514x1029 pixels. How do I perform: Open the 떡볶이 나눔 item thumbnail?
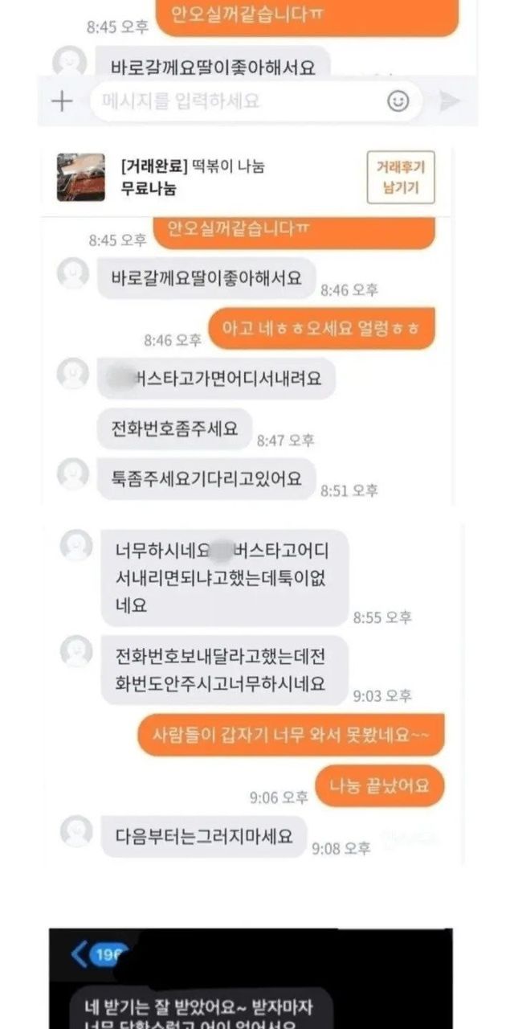click(81, 177)
